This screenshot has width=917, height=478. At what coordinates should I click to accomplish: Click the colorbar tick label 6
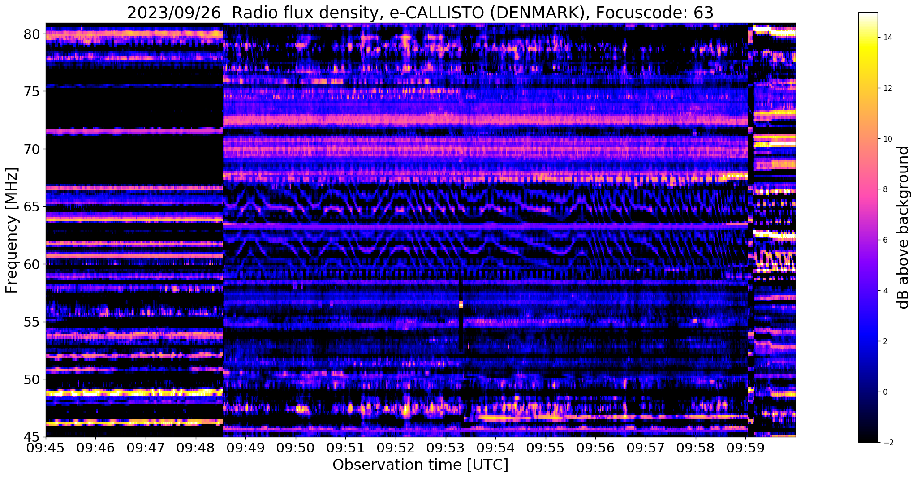[885, 240]
